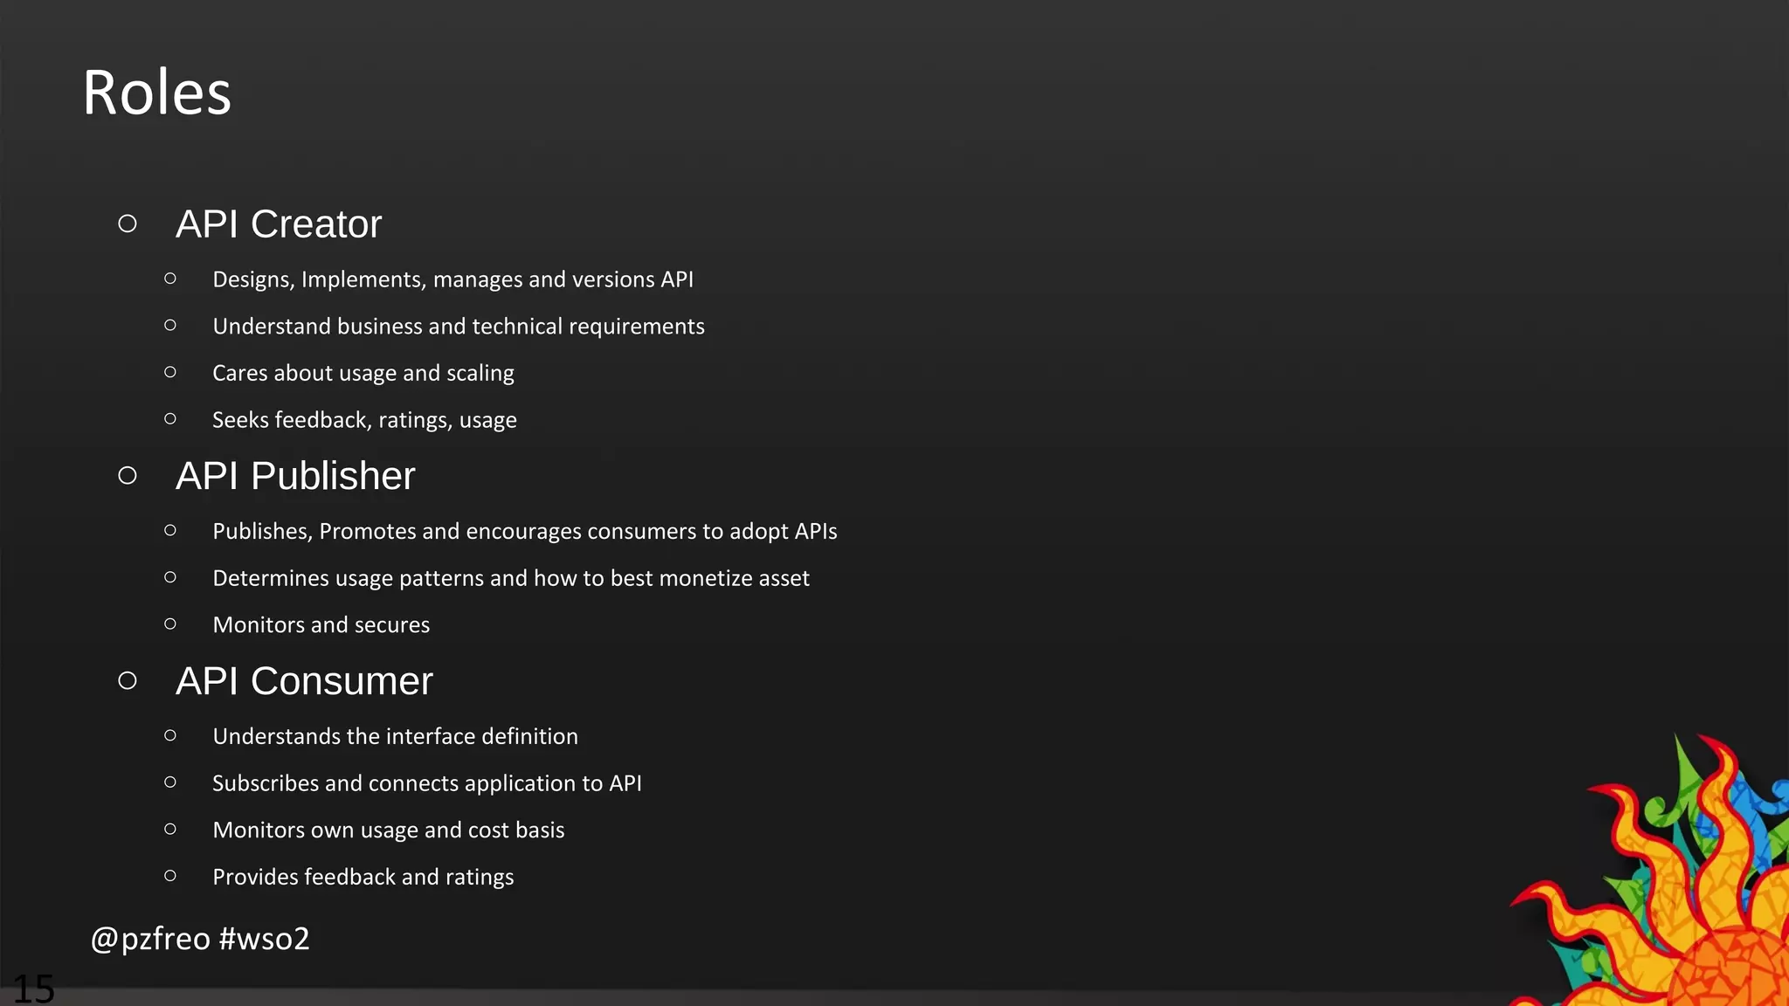Click 'Understands the interface definition' text
Screen dimensions: 1789x1006
(395, 737)
